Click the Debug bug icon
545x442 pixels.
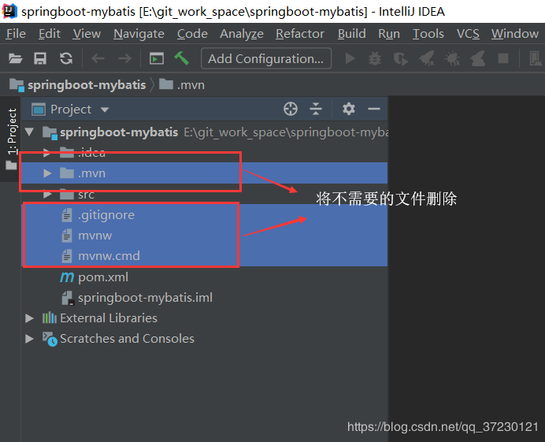375,58
